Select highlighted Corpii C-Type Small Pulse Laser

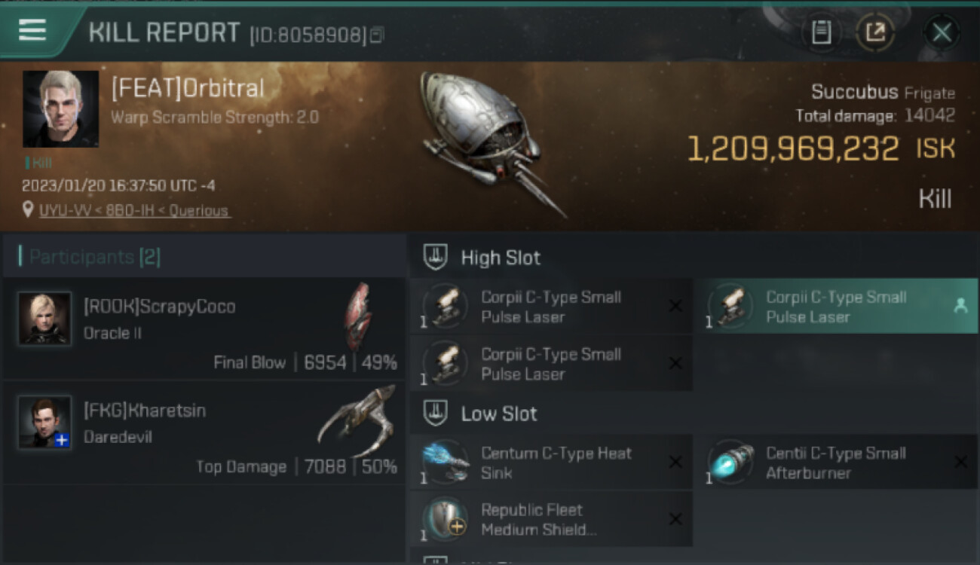pyautogui.click(x=837, y=307)
